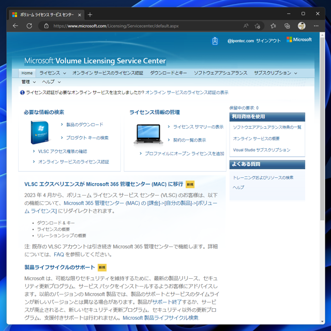
Task: Open the Collections icon
Action: pyautogui.click(x=287, y=26)
